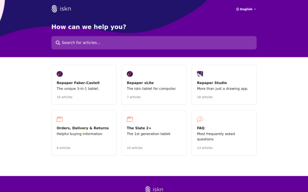
Task: Click the globe icon beside English
Action: tap(238, 9)
